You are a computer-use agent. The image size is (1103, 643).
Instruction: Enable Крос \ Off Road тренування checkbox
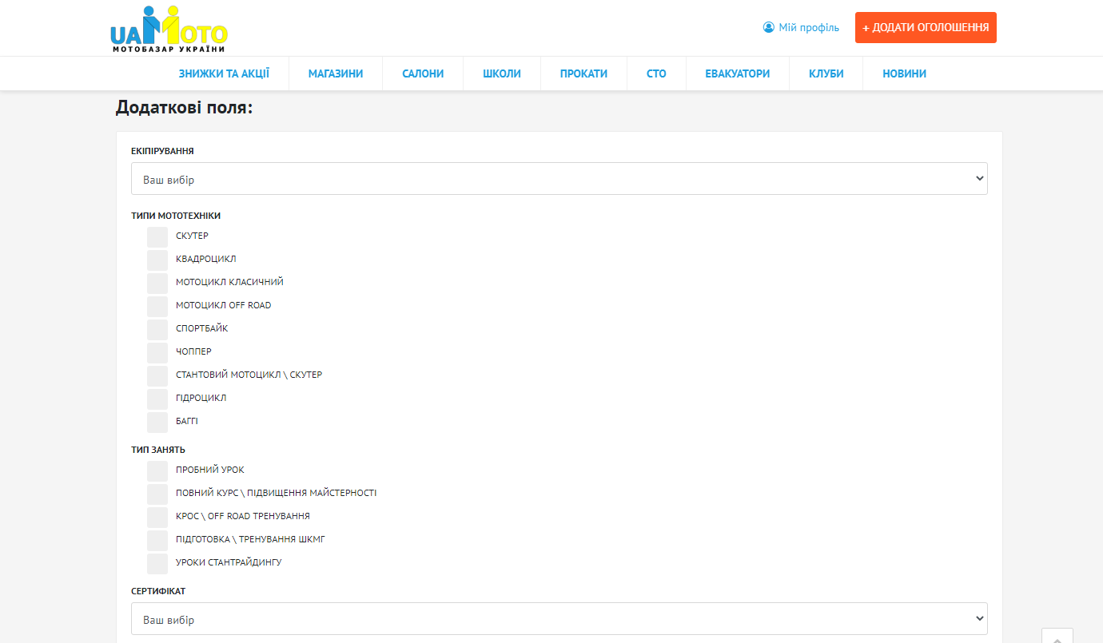[157, 517]
